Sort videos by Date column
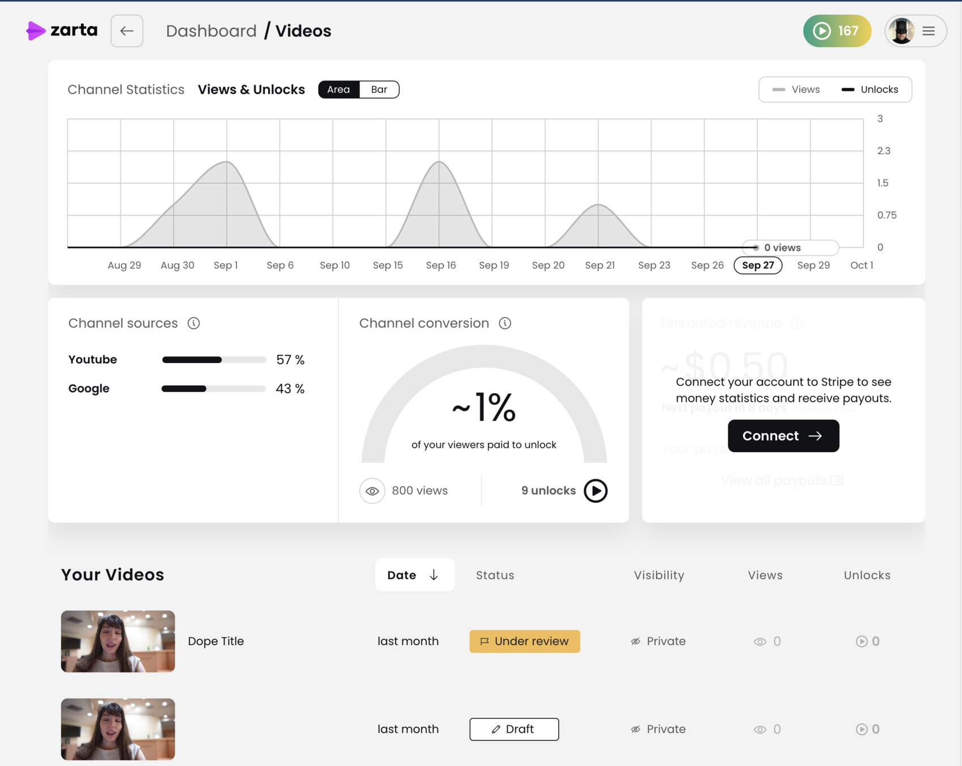The image size is (962, 766). tap(415, 575)
